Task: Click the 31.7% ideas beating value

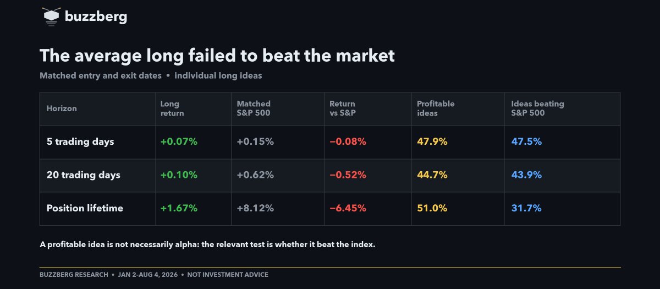Action: coord(526,208)
